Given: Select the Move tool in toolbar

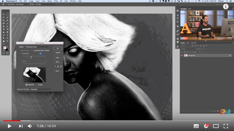Looking at the screenshot, I should 4,14.
